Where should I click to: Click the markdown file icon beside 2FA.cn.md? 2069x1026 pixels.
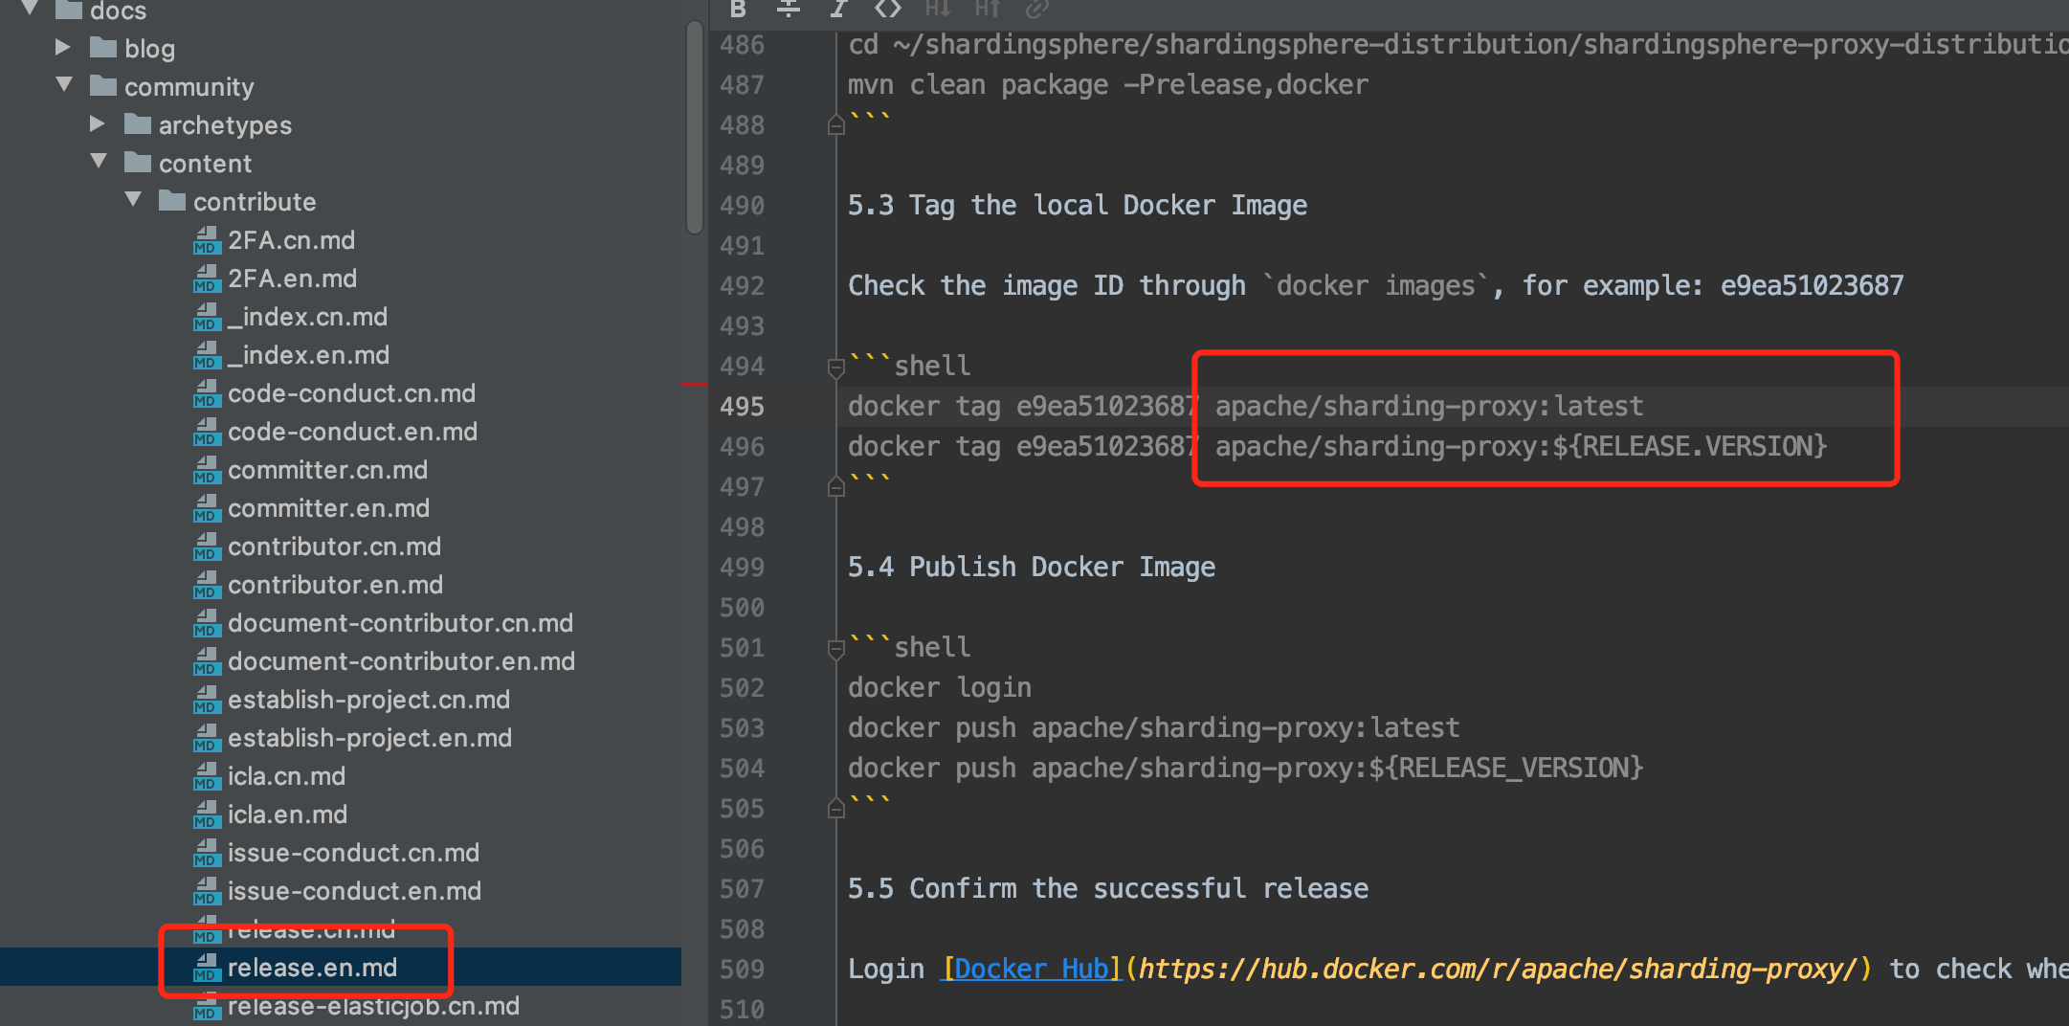coord(206,240)
